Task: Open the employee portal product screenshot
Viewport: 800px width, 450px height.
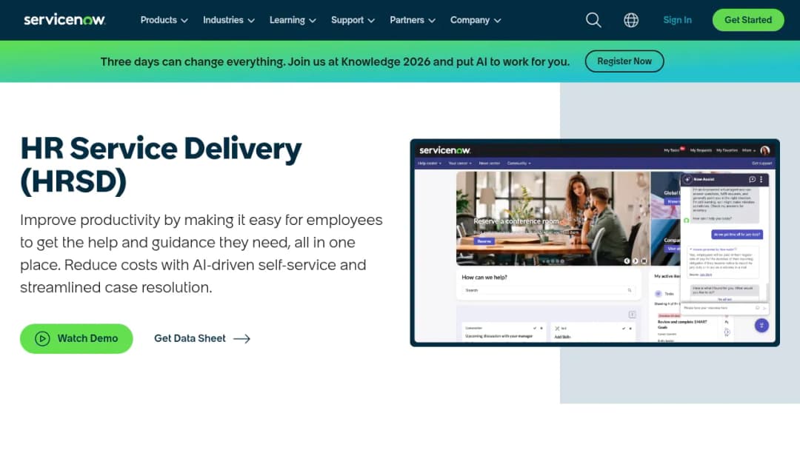Action: 595,243
